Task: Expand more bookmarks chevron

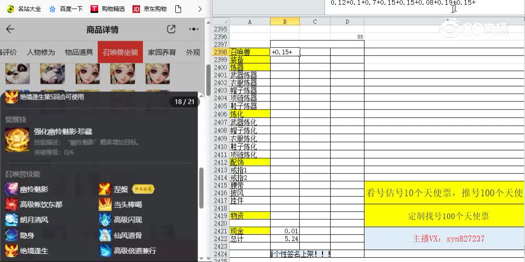Action: click(200, 9)
